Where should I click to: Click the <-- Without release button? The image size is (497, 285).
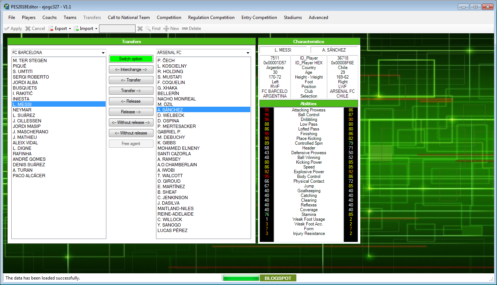point(131,133)
